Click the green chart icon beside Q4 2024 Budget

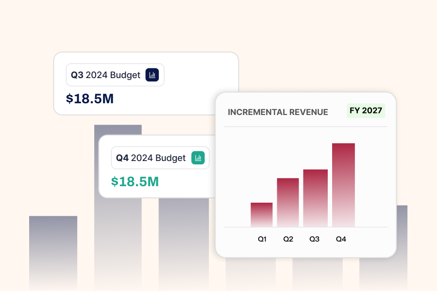[x=198, y=158]
